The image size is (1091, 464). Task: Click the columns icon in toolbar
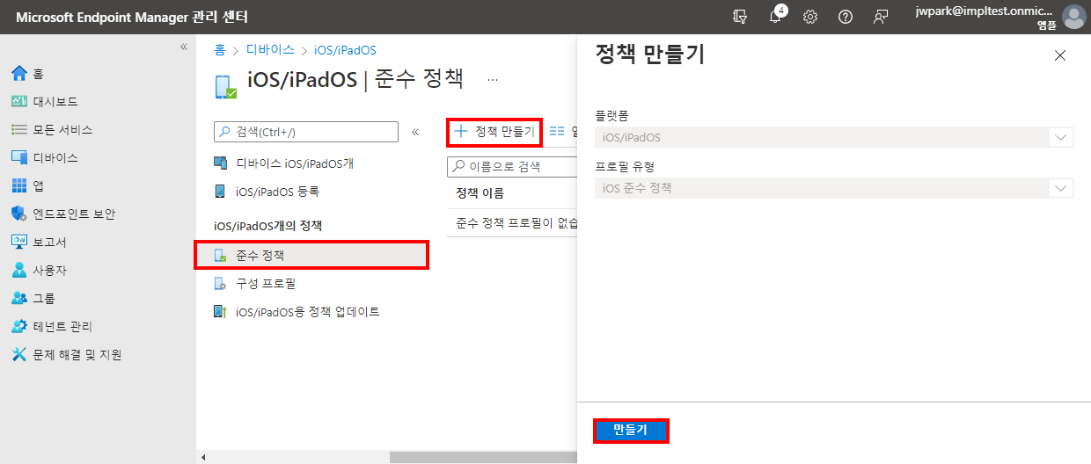click(x=557, y=132)
